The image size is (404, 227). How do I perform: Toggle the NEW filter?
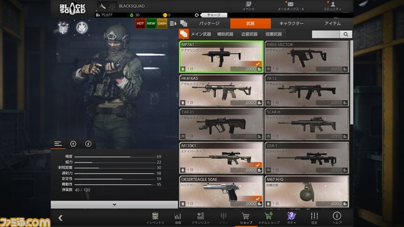[x=151, y=24]
